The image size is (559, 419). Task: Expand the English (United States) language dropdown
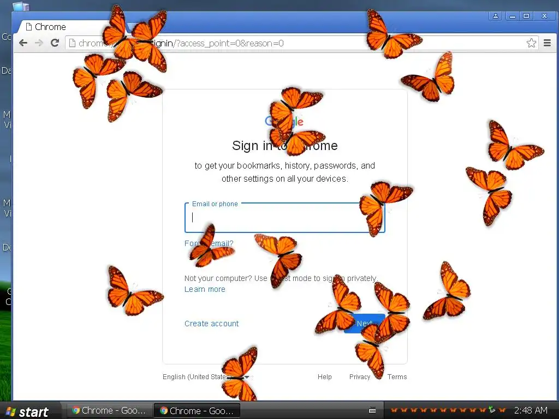207,377
